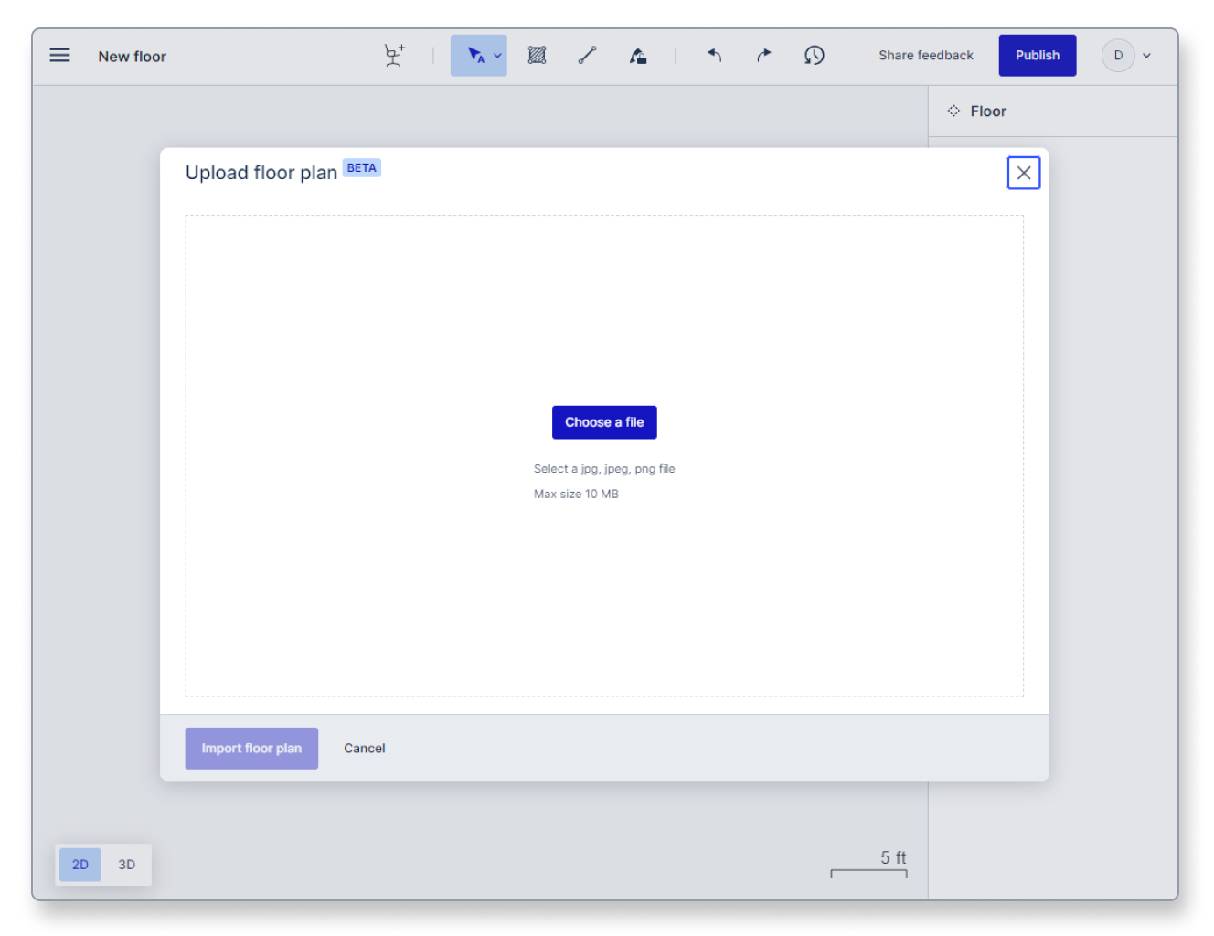The image size is (1214, 936).
Task: Click the rotation lock icon
Action: 638,56
